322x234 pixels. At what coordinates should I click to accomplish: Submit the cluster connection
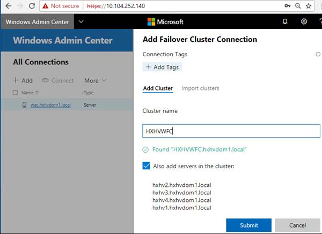point(248,225)
